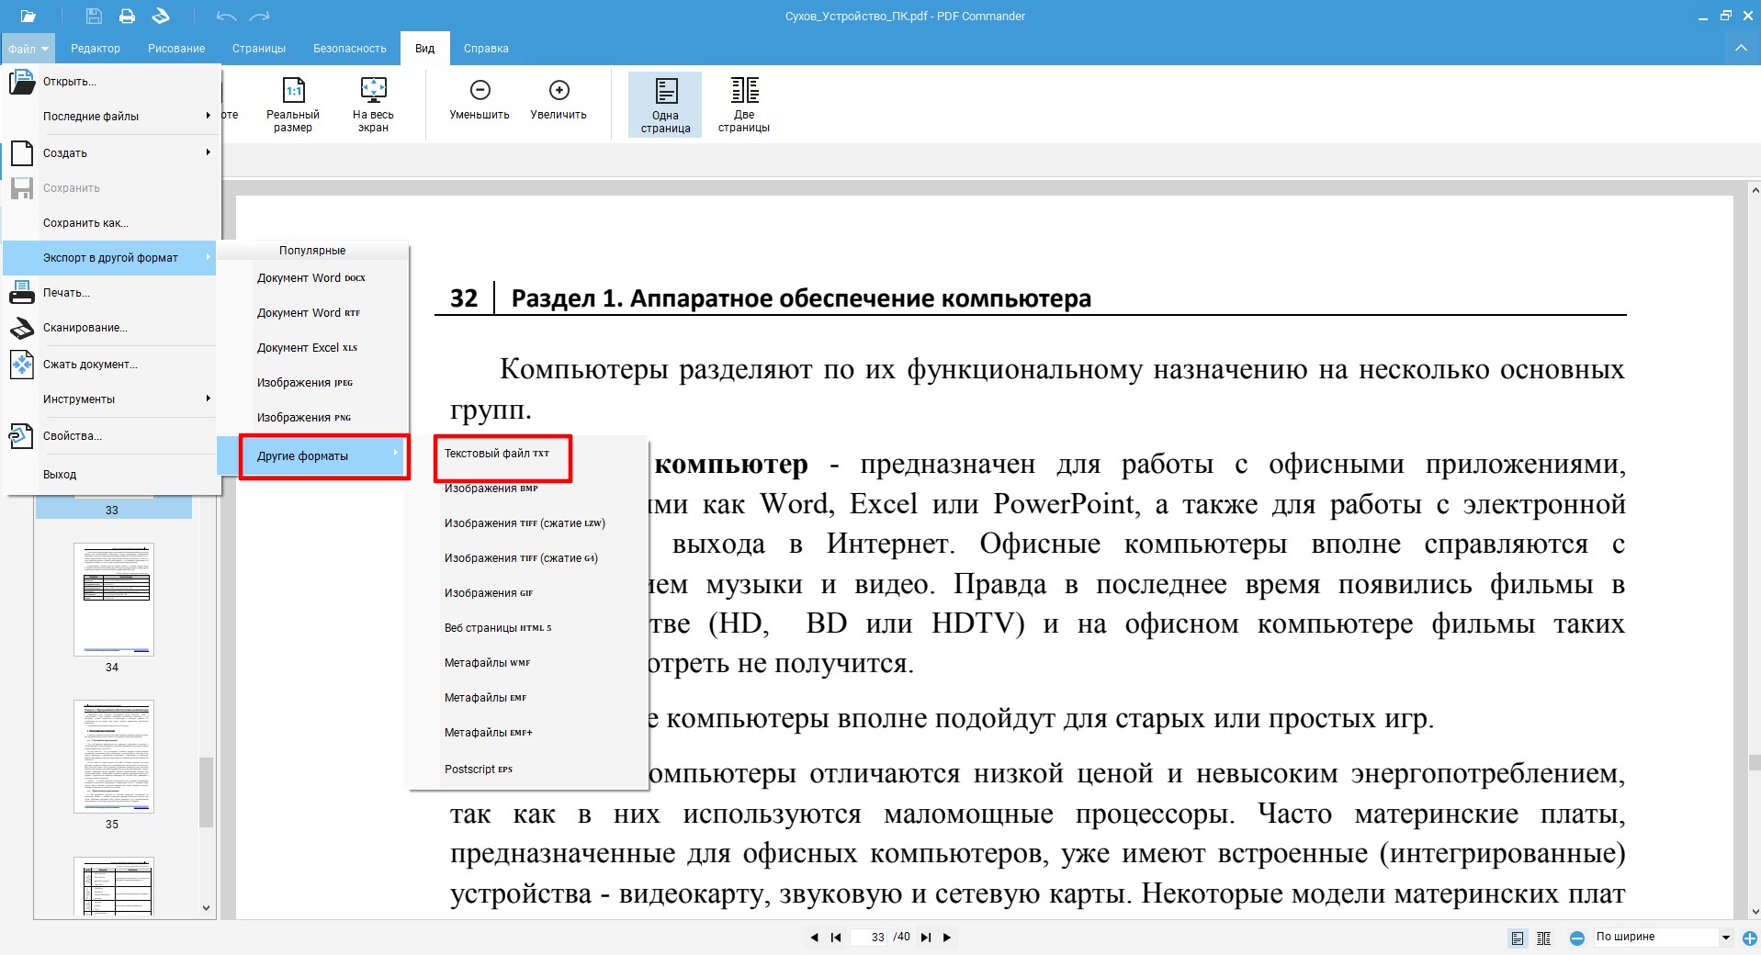Click the grayed-out Сохранить menu entry
Viewport: 1761px width, 955px height.
click(111, 188)
